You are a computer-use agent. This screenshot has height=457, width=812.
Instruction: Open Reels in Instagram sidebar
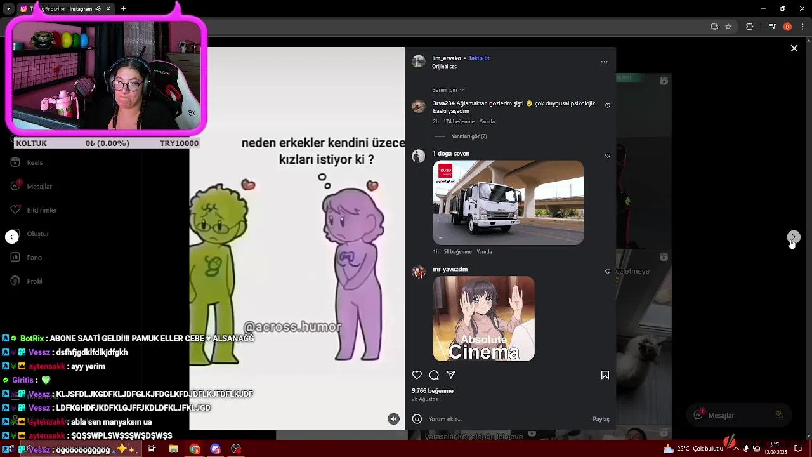click(27, 162)
